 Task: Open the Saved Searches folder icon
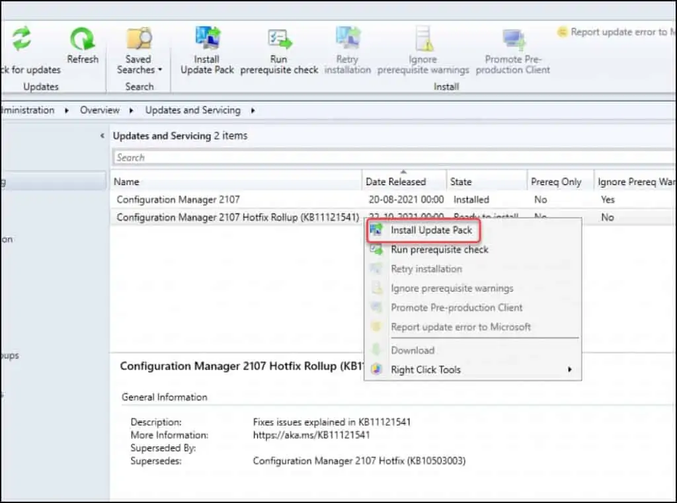(139, 38)
